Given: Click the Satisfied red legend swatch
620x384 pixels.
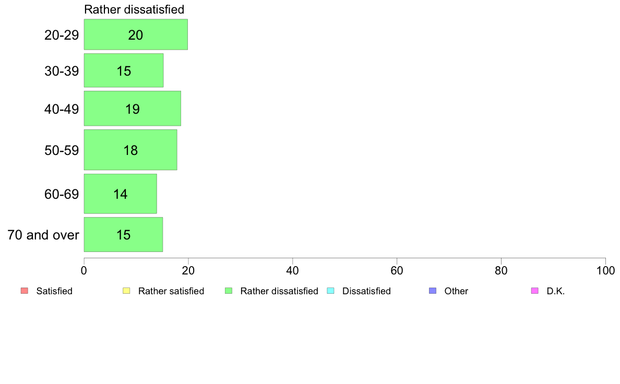Looking at the screenshot, I should pyautogui.click(x=25, y=291).
